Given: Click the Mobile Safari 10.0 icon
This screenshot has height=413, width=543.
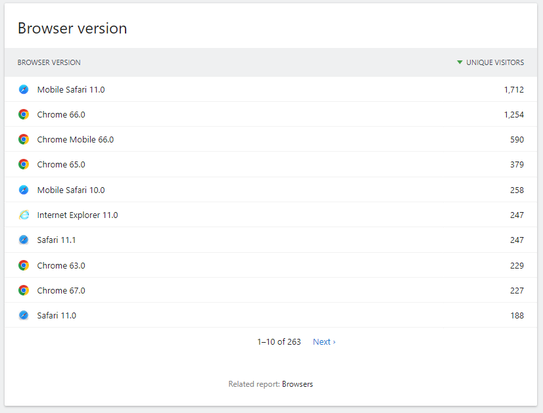Looking at the screenshot, I should pyautogui.click(x=24, y=190).
